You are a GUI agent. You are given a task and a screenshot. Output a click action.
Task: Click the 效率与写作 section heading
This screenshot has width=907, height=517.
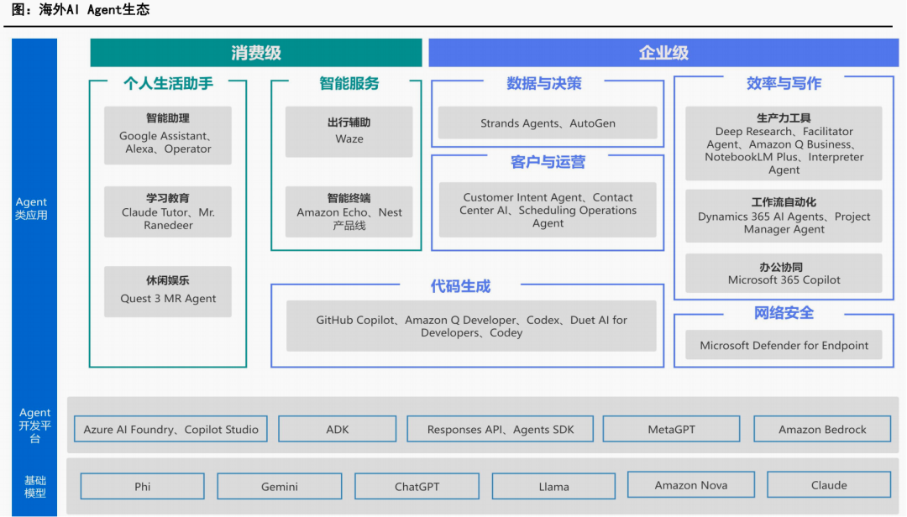(x=784, y=83)
